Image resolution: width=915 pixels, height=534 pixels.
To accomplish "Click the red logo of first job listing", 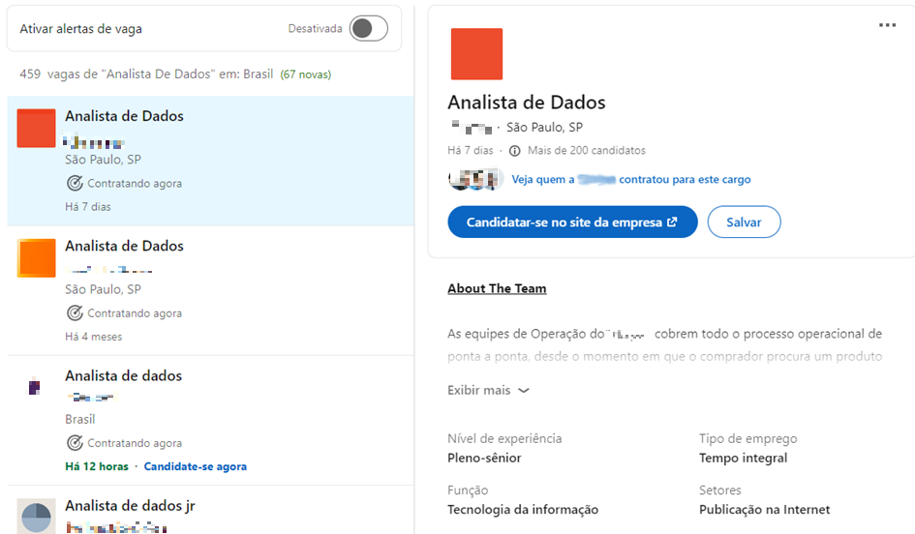I will point(36,129).
